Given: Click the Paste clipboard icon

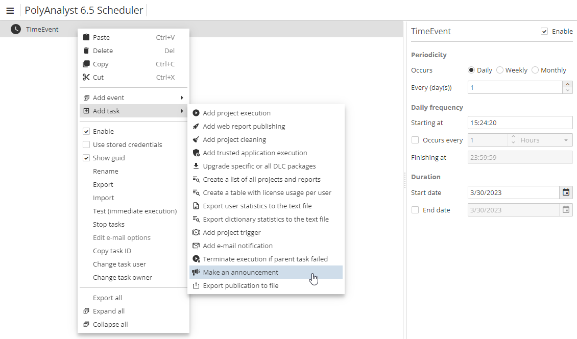Looking at the screenshot, I should tap(86, 37).
